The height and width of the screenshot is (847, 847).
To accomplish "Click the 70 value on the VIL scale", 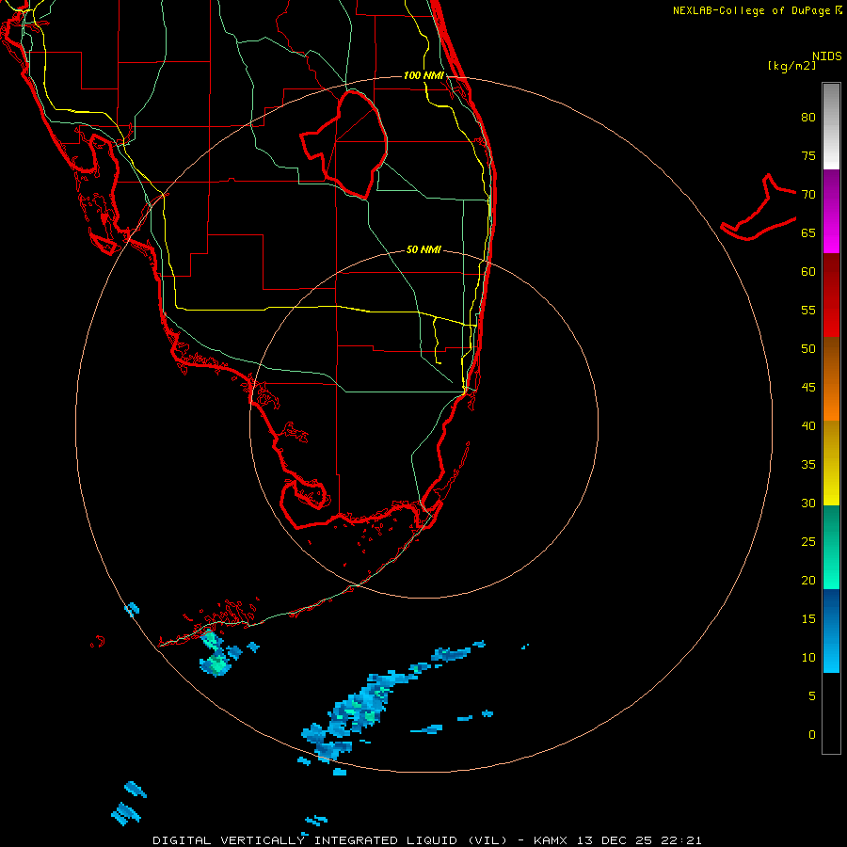I will (x=808, y=195).
